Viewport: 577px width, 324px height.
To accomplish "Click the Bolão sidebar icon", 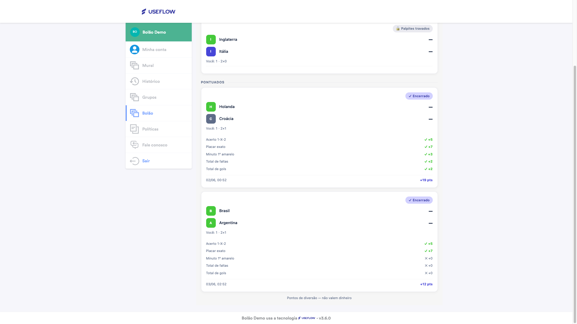I will [x=134, y=113].
